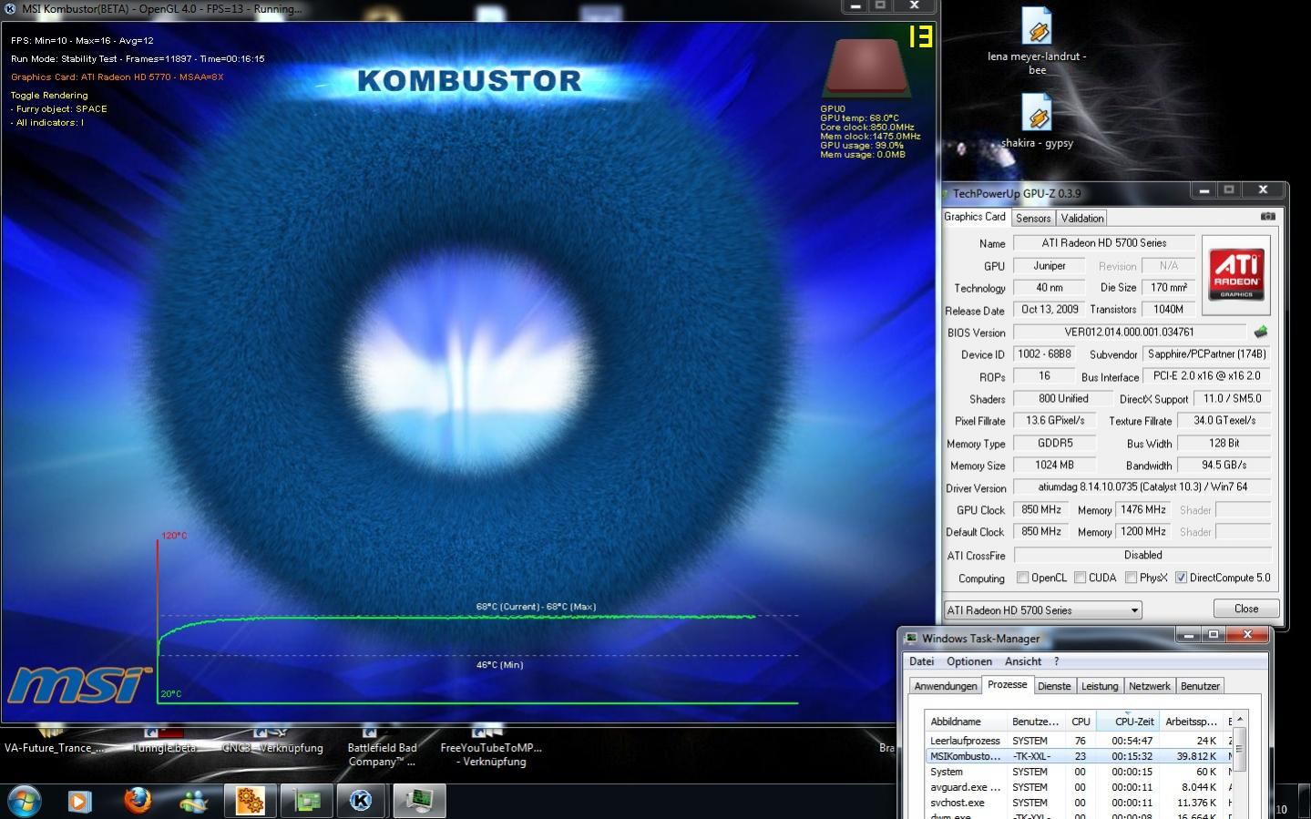
Task: Open Windows Media Player from taskbar
Action: [x=80, y=801]
